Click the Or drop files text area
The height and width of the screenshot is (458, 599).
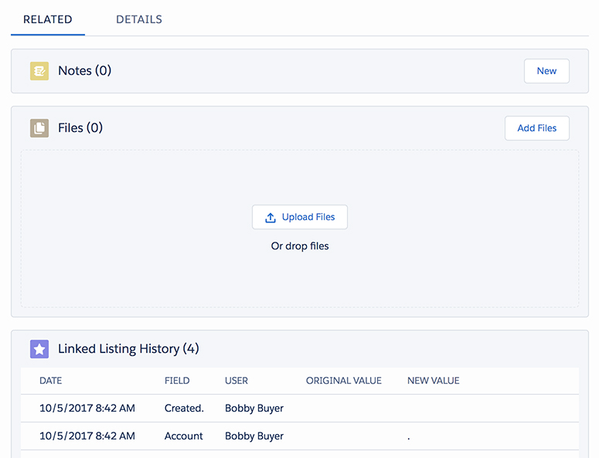300,246
